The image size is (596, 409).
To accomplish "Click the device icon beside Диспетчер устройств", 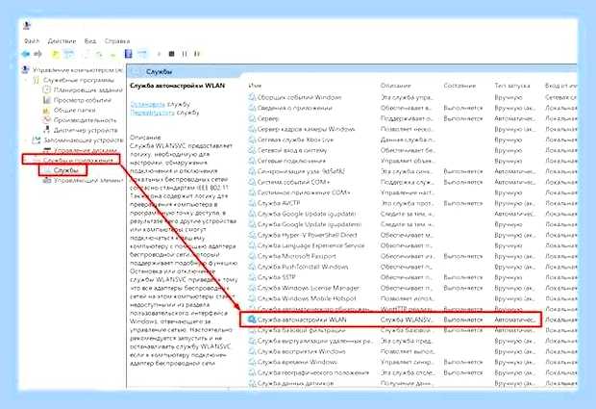I will (46, 130).
